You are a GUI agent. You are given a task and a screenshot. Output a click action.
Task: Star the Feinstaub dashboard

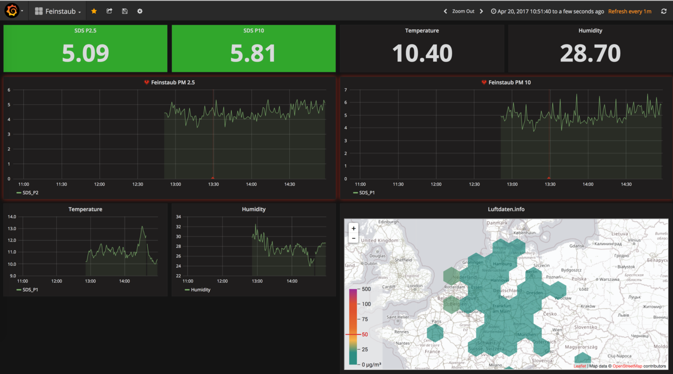(94, 11)
